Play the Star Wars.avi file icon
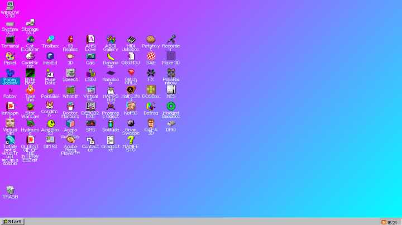This screenshot has height=225, width=402. point(30,107)
